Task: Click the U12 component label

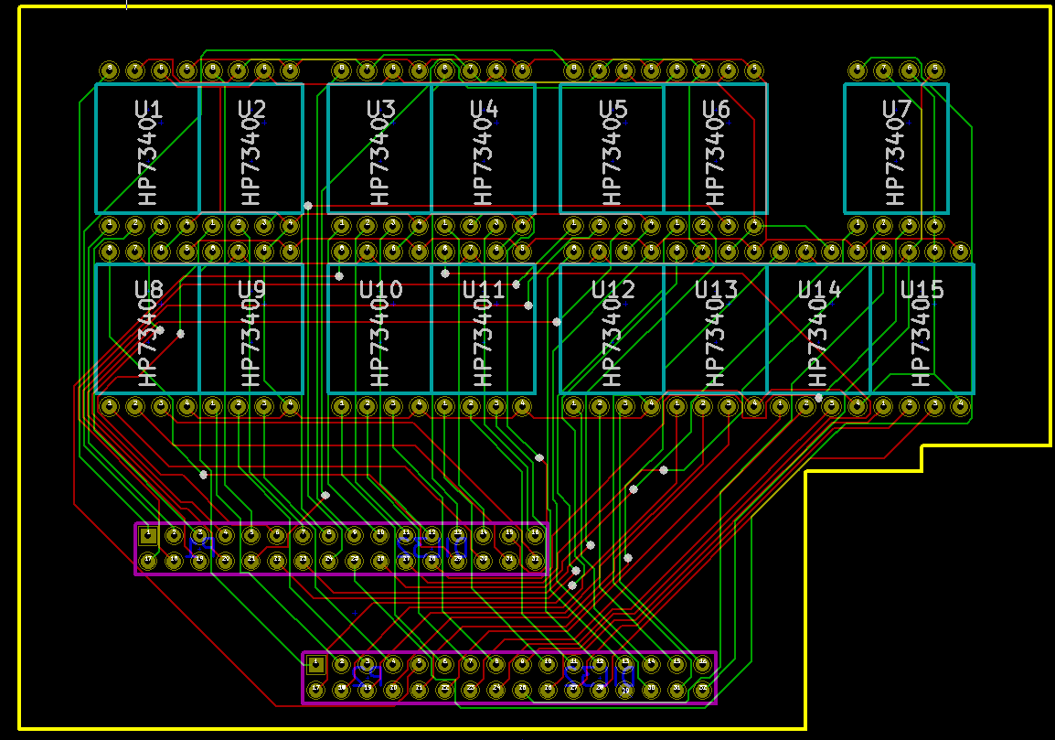Action: [613, 290]
